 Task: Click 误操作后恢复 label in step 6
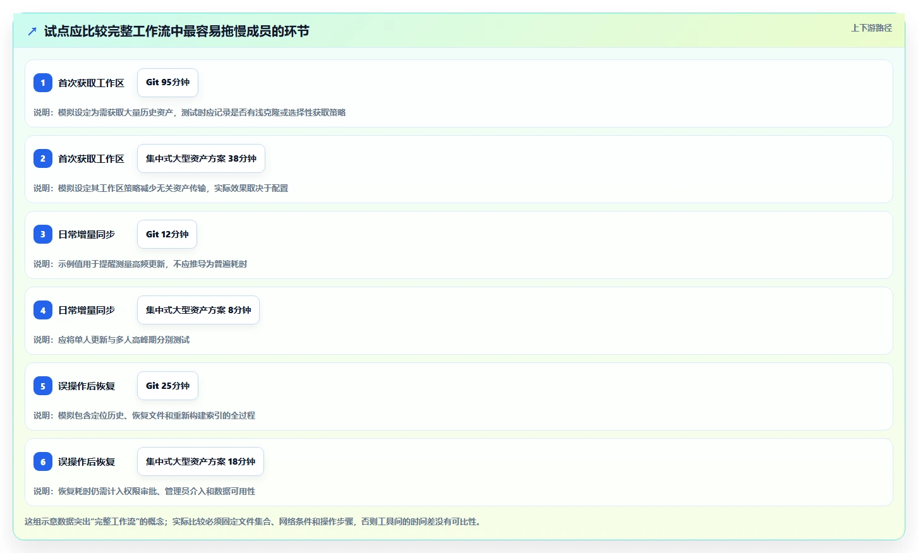[x=87, y=461]
